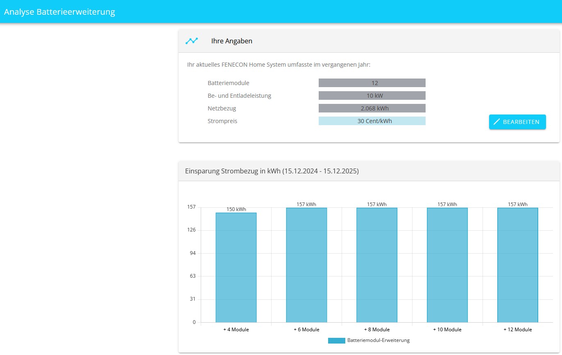Screen dimensions: 562x355
Task: Click the + 12 Module axis label
Action: [517, 330]
